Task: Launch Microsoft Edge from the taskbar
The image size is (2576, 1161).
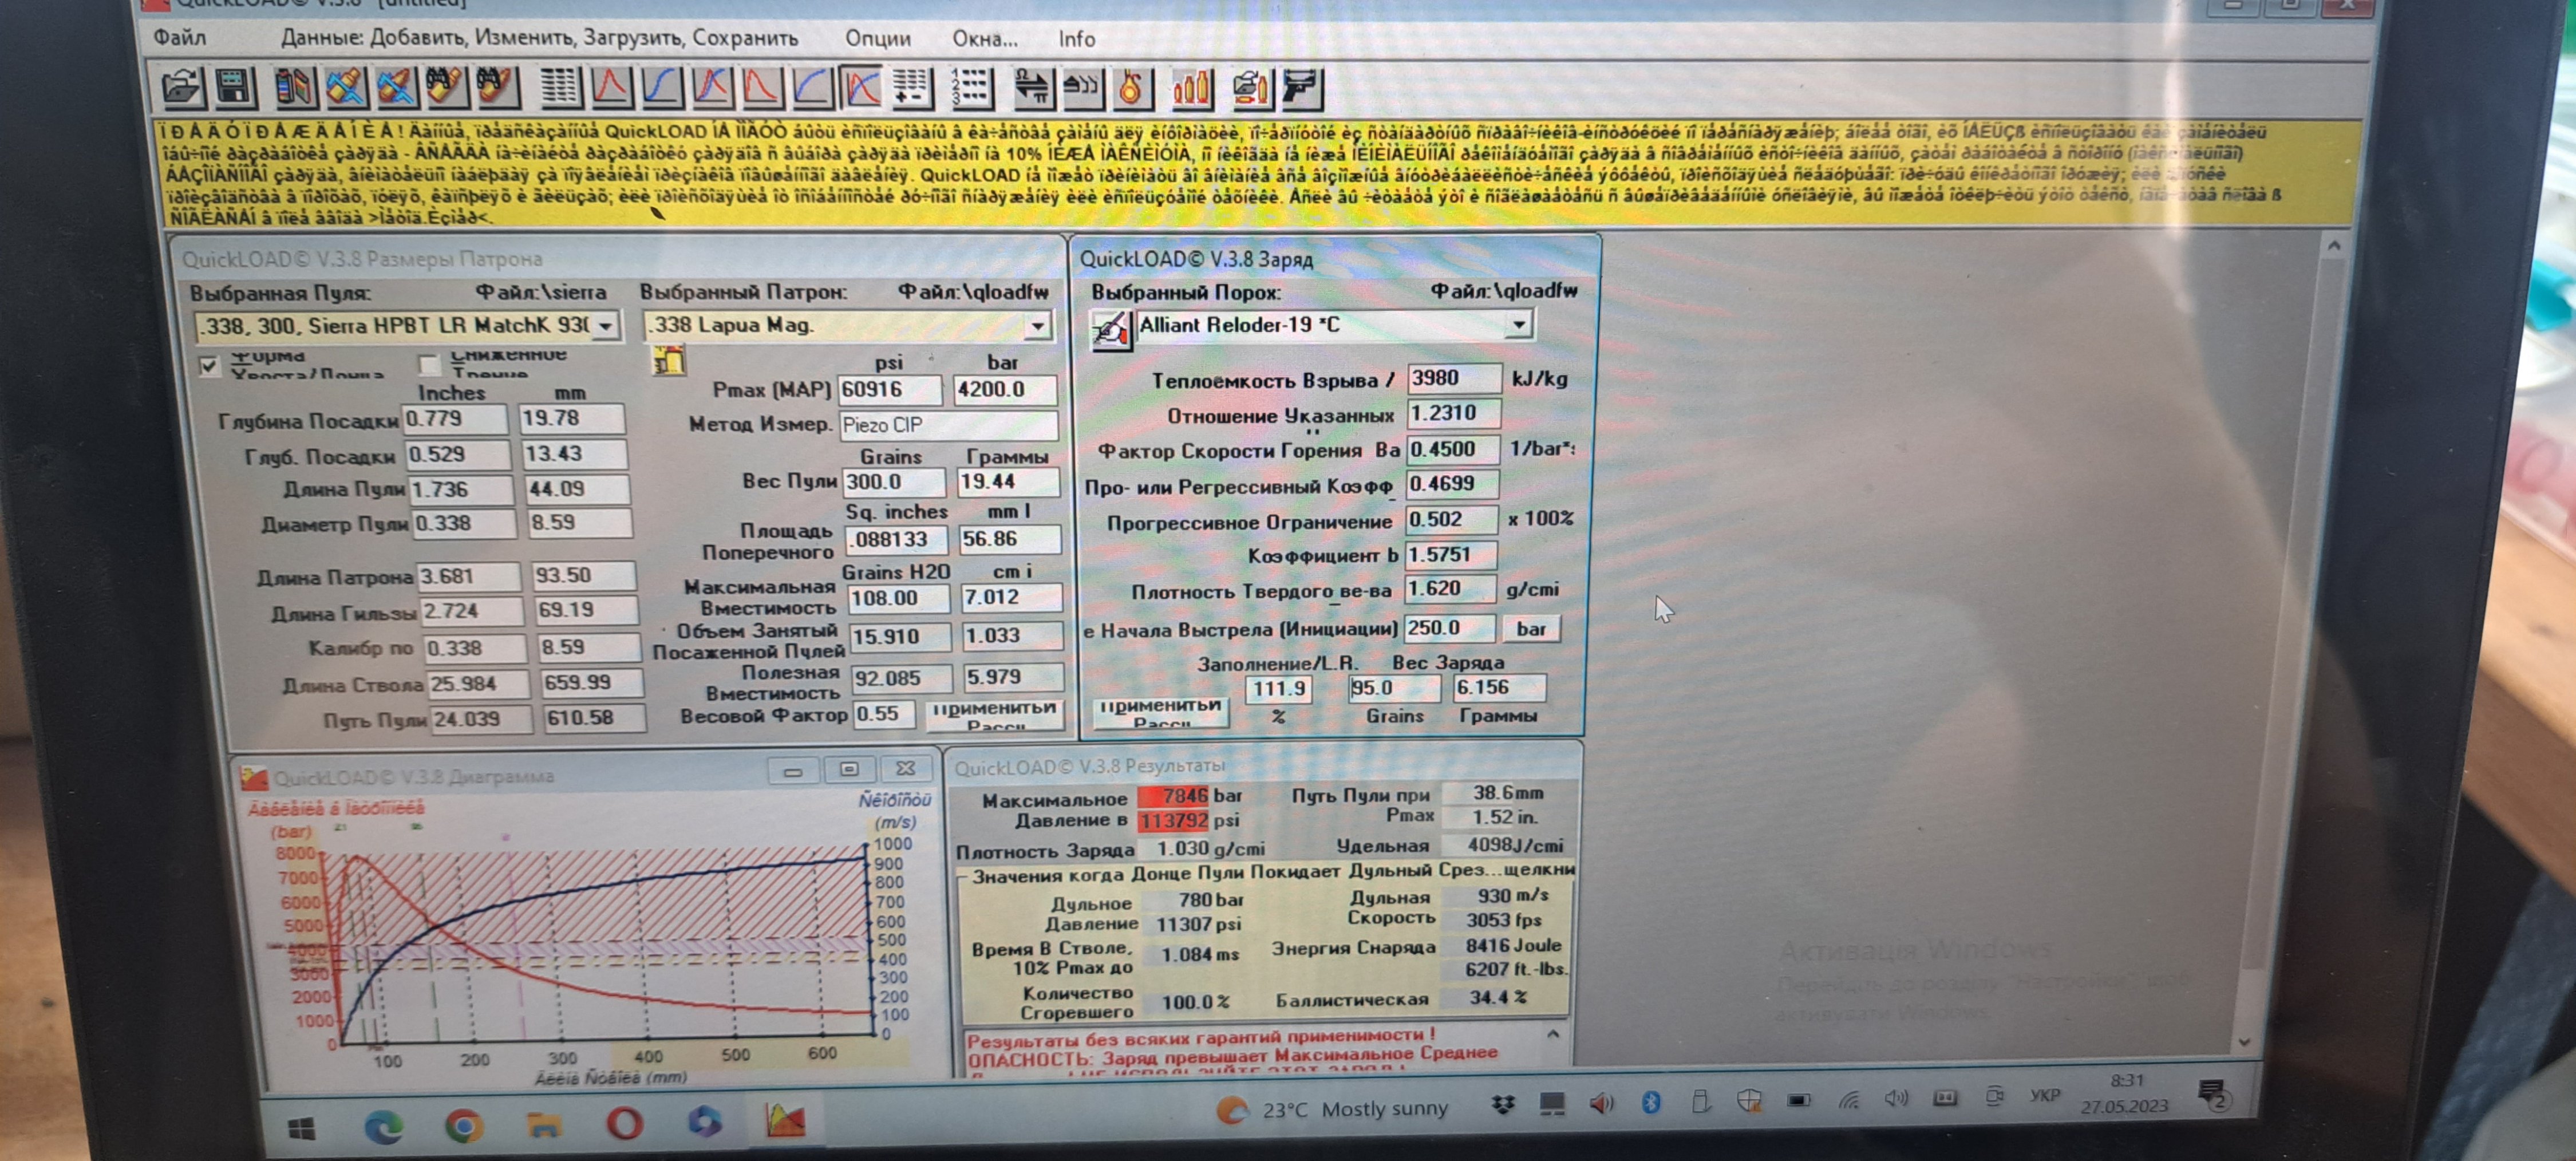Action: pos(383,1127)
